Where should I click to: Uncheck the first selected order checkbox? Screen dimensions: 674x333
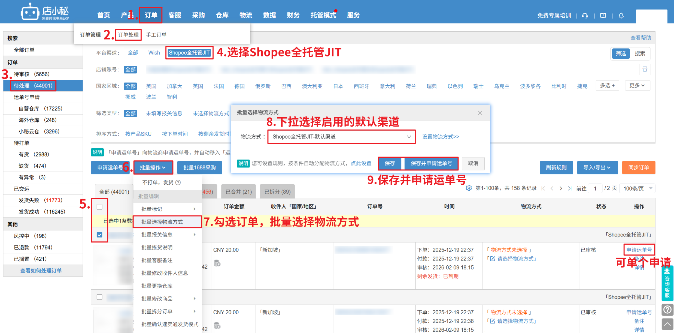point(100,235)
